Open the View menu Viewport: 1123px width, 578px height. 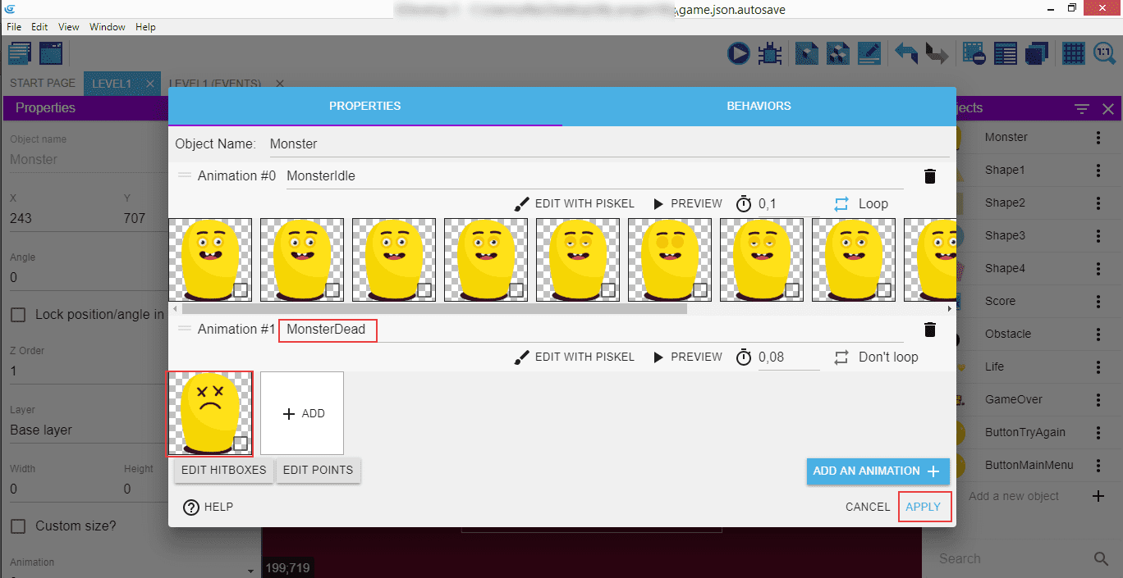69,27
